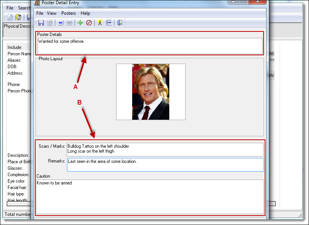
Task: Open the Help menu
Action: [x=85, y=13]
